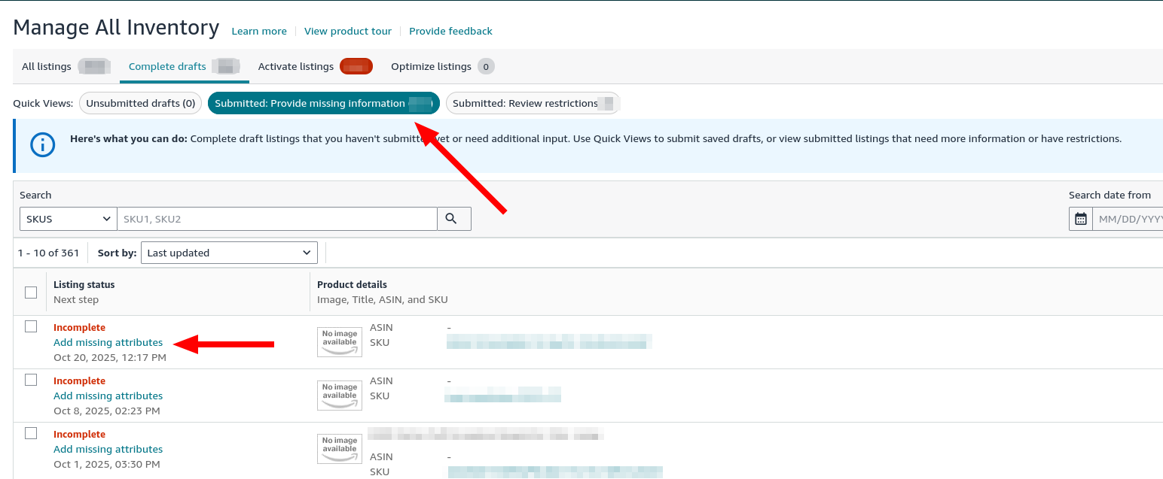Toggle the select-all checkbox in table header
Viewport: 1163px width, 479px height.
[30, 291]
